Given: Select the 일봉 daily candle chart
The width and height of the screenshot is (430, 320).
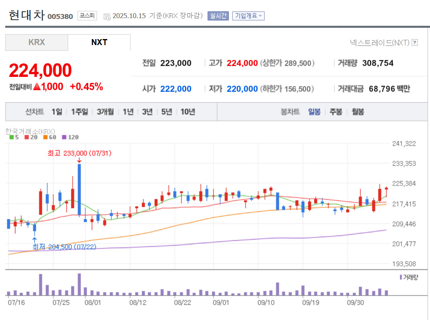Looking at the screenshot, I should pyautogui.click(x=314, y=112).
